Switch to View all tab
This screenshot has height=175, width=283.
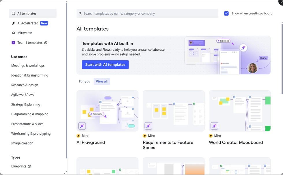point(102,81)
